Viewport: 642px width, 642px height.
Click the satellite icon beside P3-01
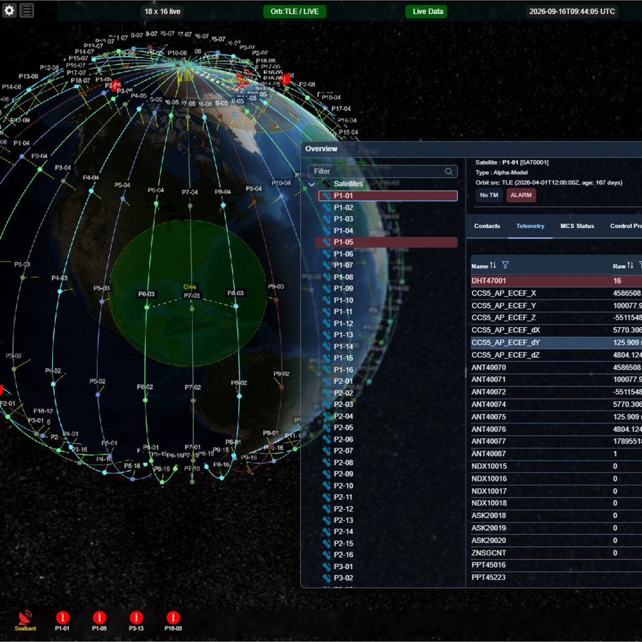[326, 566]
